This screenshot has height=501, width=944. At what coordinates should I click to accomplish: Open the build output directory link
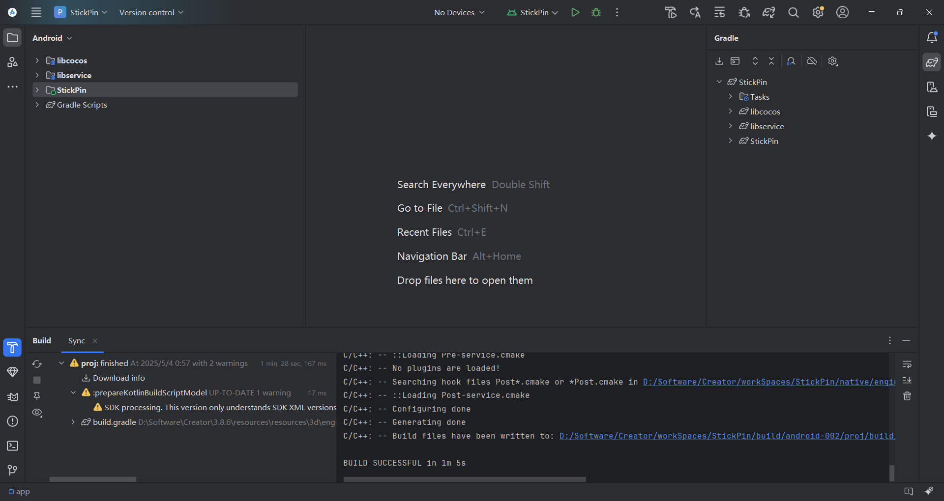coord(728,436)
